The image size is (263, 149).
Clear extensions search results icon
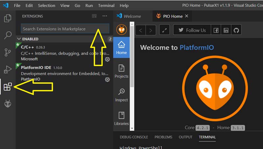pyautogui.click(x=94, y=16)
